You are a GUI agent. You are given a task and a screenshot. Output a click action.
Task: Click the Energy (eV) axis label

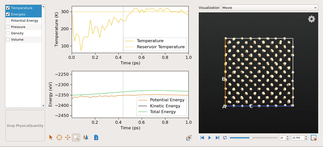click(x=50, y=94)
